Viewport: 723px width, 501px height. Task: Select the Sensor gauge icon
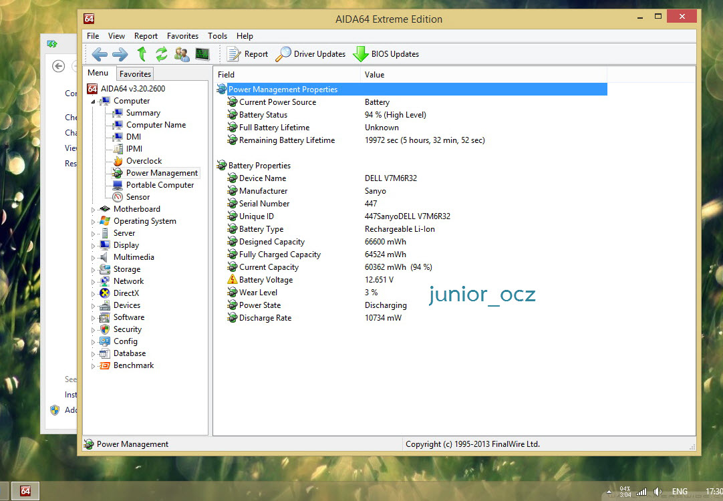click(x=118, y=197)
